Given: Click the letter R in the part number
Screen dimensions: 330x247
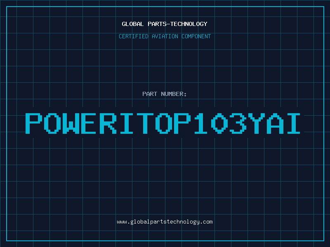Looking at the screenshot, I should pos(109,123).
